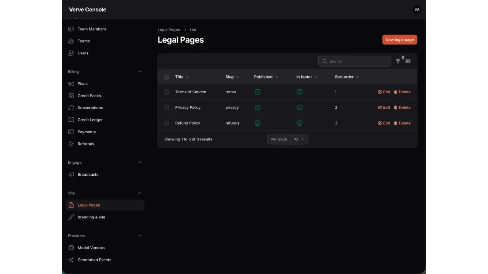
Task: Check the Terms of Service row checkbox
Action: [x=167, y=92]
